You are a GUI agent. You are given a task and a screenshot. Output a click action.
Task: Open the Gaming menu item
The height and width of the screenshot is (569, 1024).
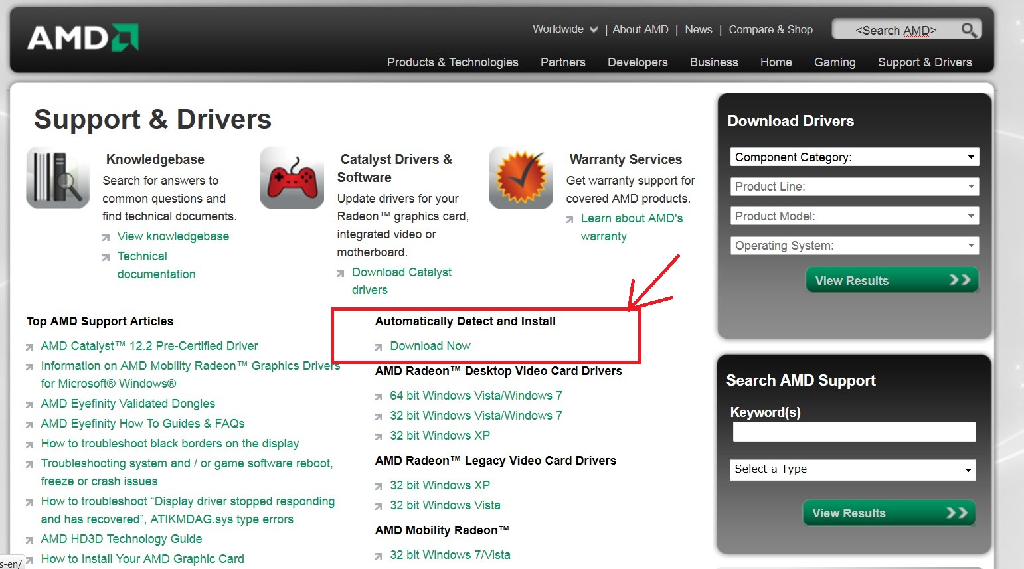pos(835,62)
